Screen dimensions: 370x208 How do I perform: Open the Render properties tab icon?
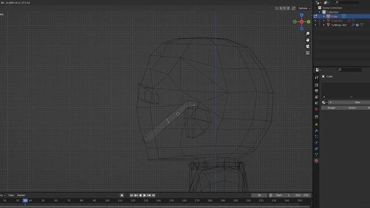coord(316,85)
